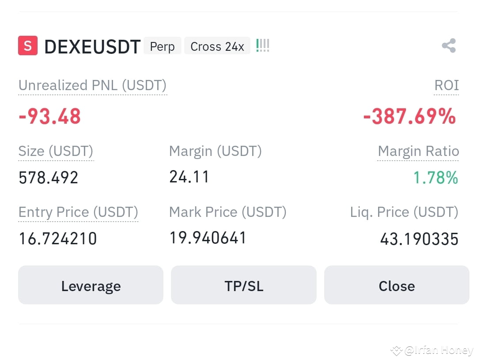Tap the Unrealized PNL (USDT) label
477x360 pixels.
tap(92, 85)
